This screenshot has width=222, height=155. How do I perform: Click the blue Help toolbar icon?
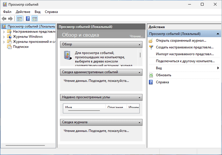pos(28,19)
